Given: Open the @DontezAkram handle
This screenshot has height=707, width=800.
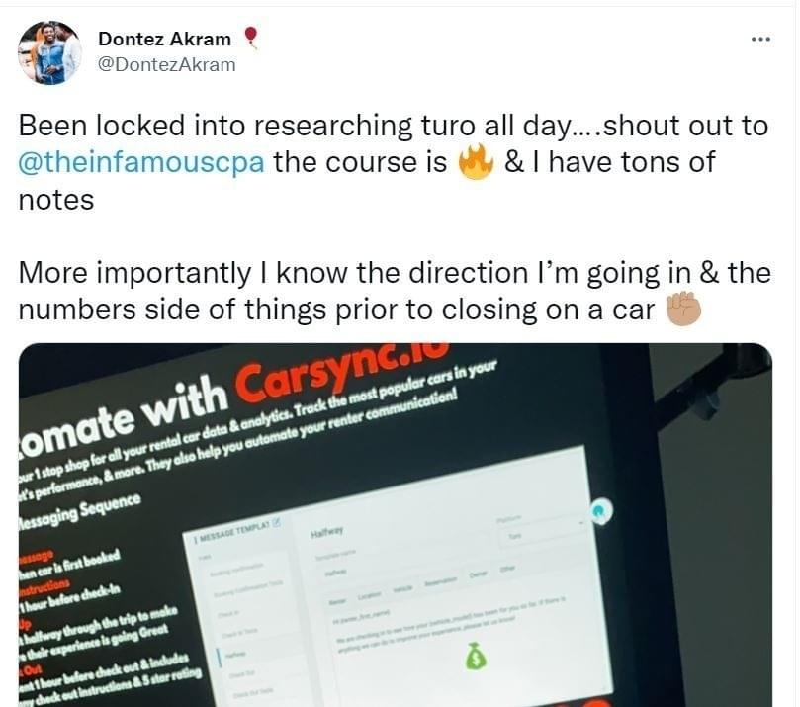Looking at the screenshot, I should (166, 65).
